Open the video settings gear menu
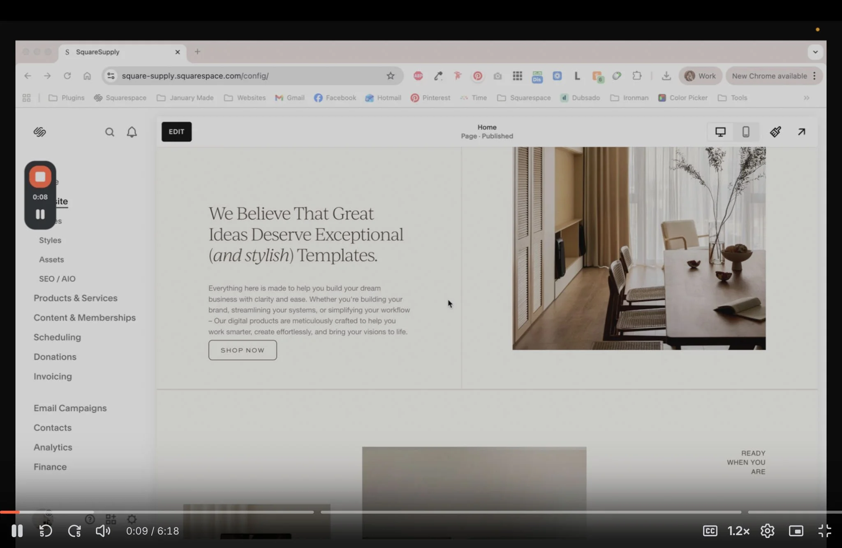Screen dimensions: 842x548 pos(767,531)
